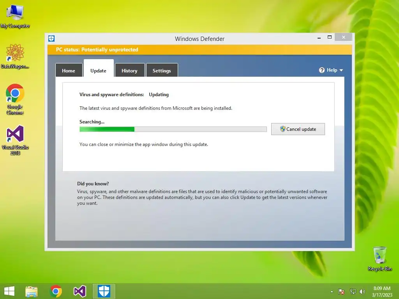
Task: Switch to the History tab
Action: pyautogui.click(x=130, y=70)
